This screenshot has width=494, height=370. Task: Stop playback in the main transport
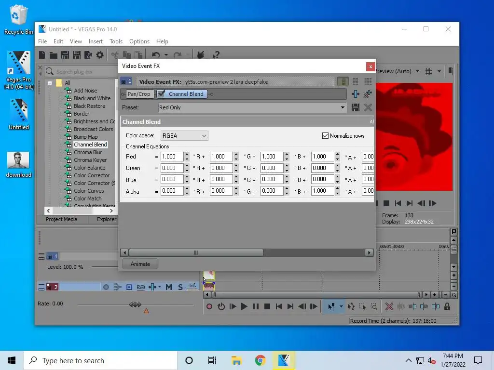[x=267, y=306]
